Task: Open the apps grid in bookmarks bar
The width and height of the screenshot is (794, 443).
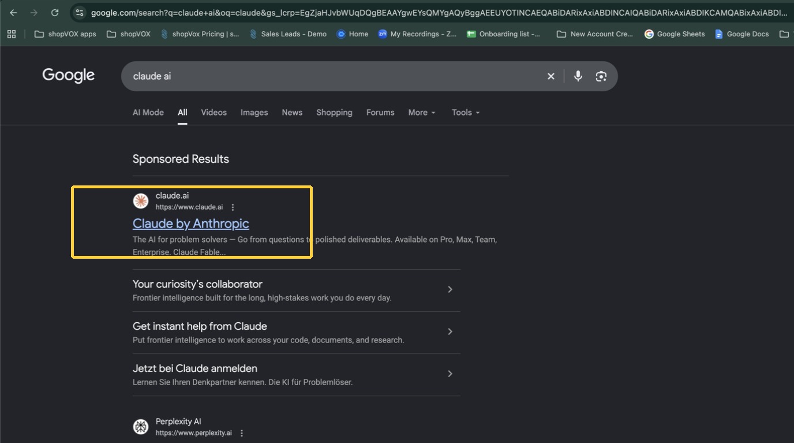Action: coord(12,34)
